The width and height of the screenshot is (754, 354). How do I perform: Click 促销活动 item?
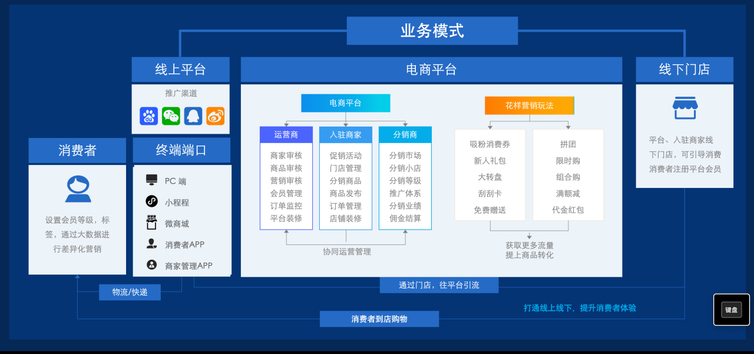(x=346, y=156)
